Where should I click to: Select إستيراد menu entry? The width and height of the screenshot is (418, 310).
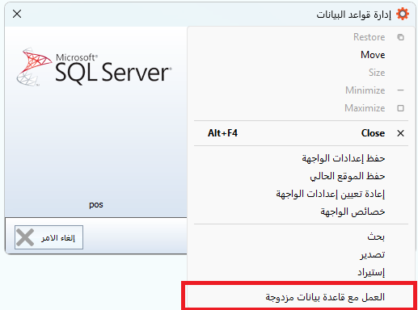click(x=301, y=272)
